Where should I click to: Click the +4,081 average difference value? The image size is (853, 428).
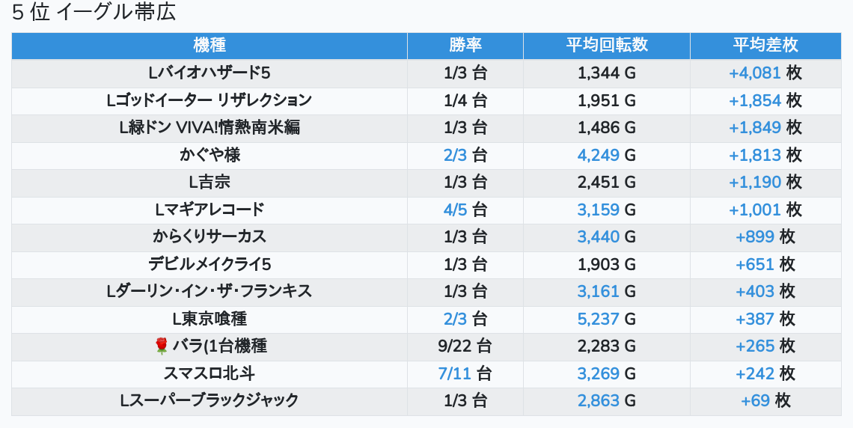pos(755,73)
